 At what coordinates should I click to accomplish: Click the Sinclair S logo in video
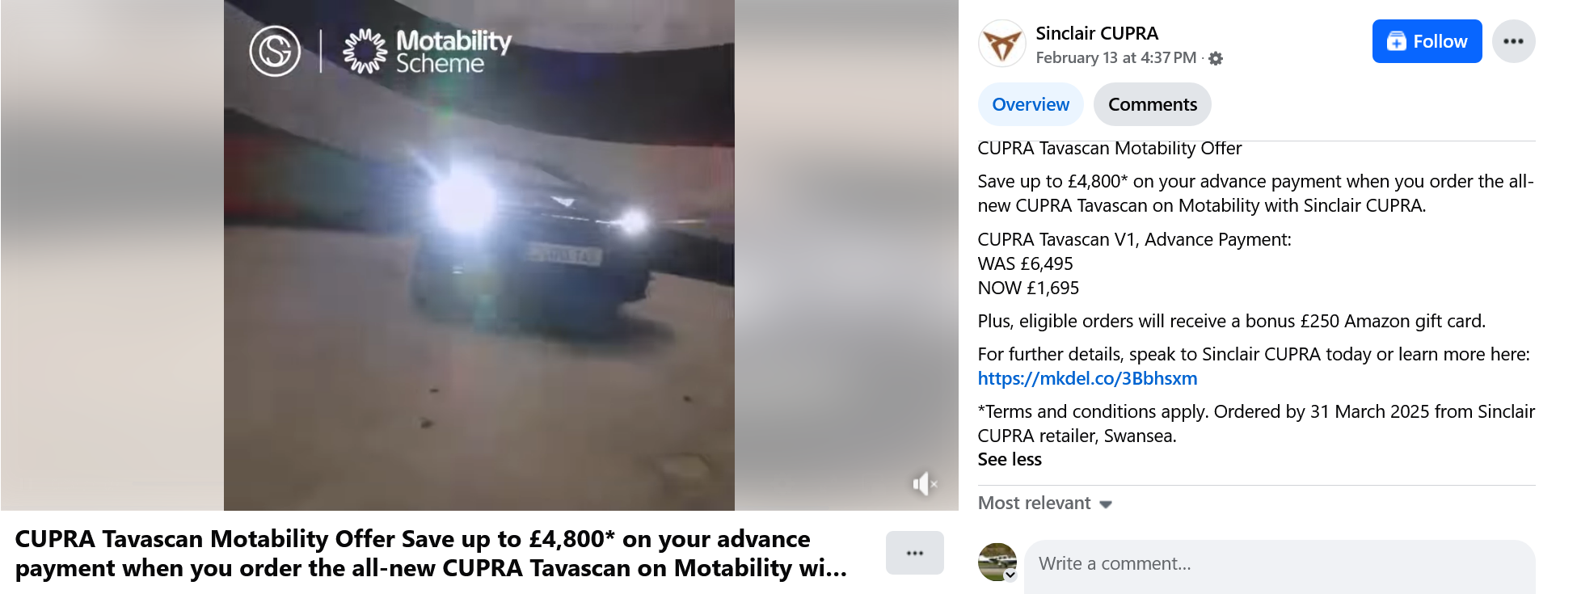275,51
